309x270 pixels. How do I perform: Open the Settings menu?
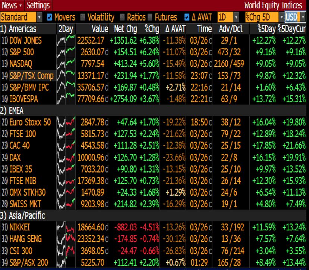click(x=38, y=5)
